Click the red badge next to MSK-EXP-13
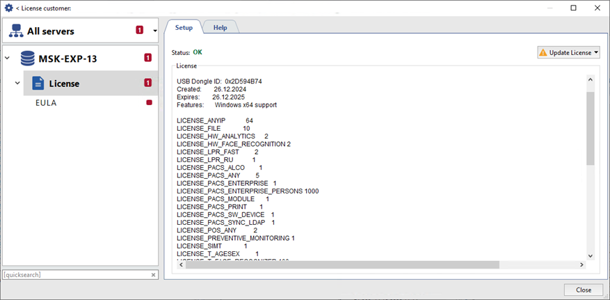 147,58
